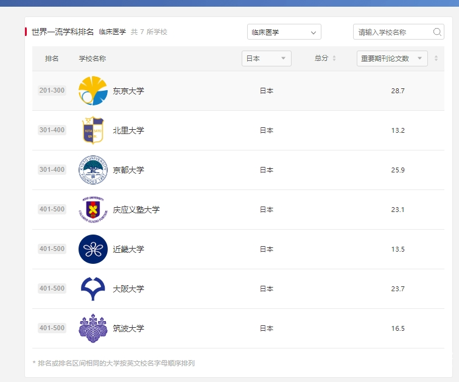Click 大阪大学's 401-500 rank badge

pyautogui.click(x=52, y=288)
